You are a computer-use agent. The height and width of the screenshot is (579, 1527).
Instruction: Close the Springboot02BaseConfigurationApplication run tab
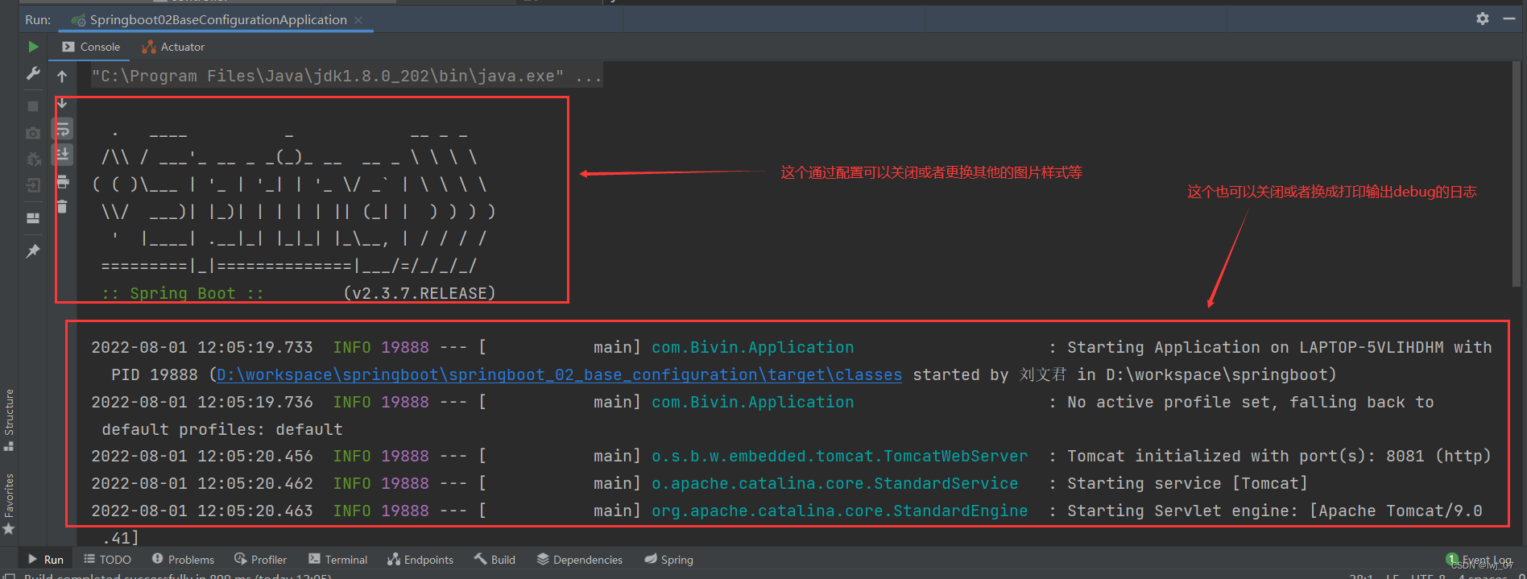tap(358, 20)
